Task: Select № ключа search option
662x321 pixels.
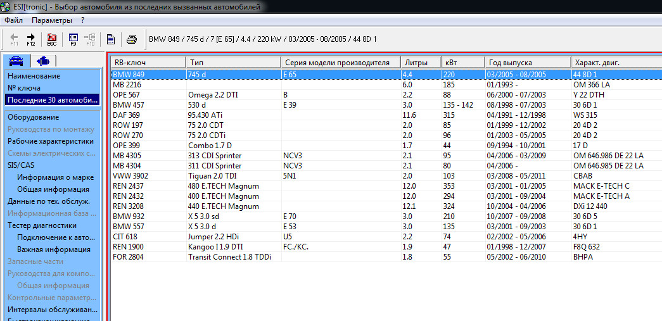Action: coord(24,88)
